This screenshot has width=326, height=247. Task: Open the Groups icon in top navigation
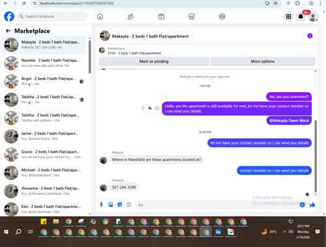click(x=222, y=16)
